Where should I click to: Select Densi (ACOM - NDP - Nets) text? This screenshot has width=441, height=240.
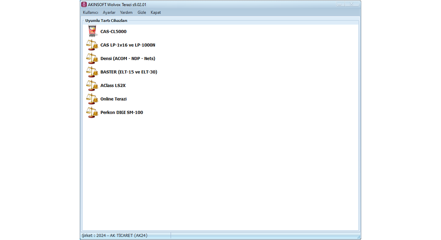pos(128,59)
